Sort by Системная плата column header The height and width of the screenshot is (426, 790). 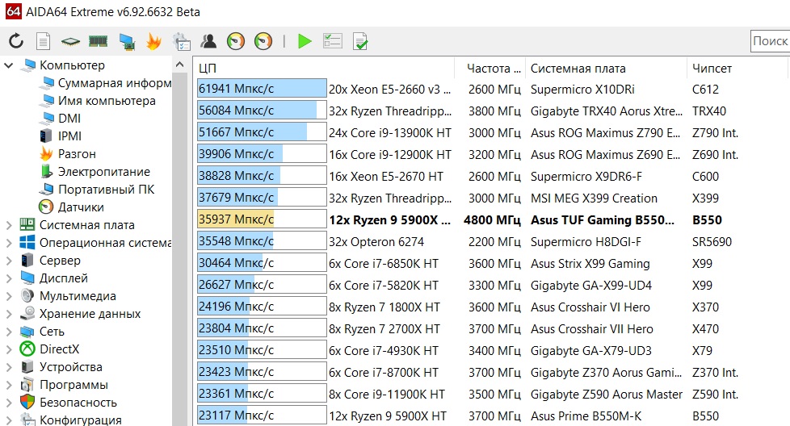point(606,69)
